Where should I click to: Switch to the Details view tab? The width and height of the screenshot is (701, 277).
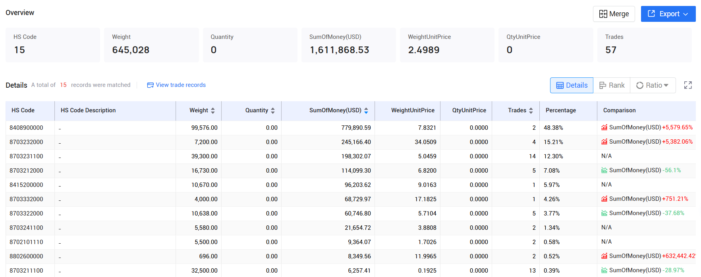(572, 85)
